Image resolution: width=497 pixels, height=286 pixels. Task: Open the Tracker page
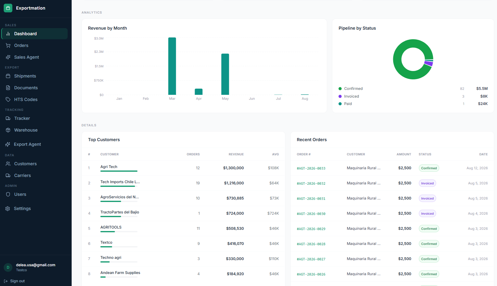(x=35, y=118)
